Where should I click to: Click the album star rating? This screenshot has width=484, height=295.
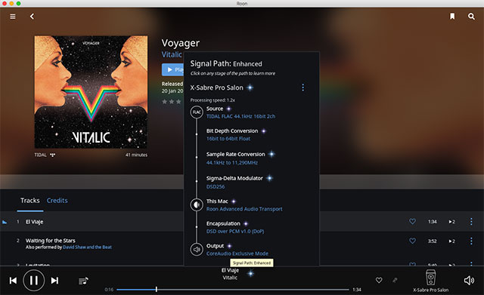pos(172,102)
